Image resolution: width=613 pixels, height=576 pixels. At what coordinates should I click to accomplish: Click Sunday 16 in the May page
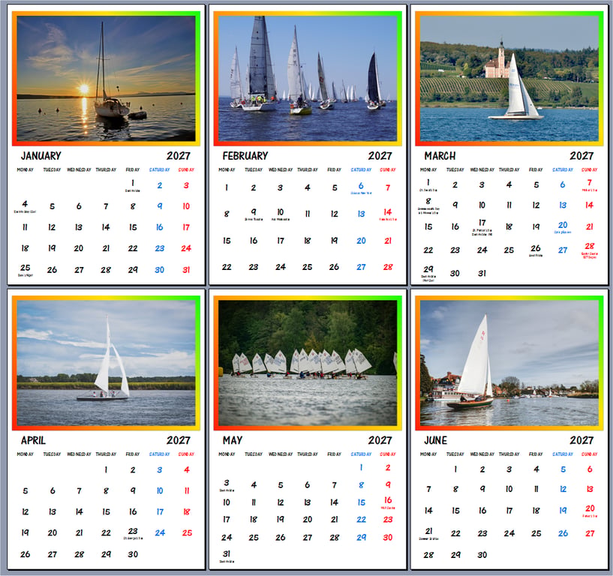pyautogui.click(x=387, y=499)
